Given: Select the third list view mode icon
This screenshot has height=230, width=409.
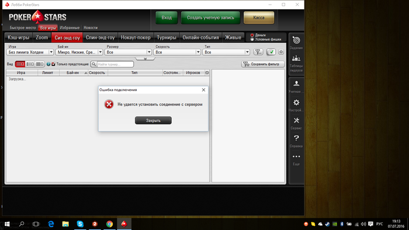Looking at the screenshot, I should click(x=39, y=64).
